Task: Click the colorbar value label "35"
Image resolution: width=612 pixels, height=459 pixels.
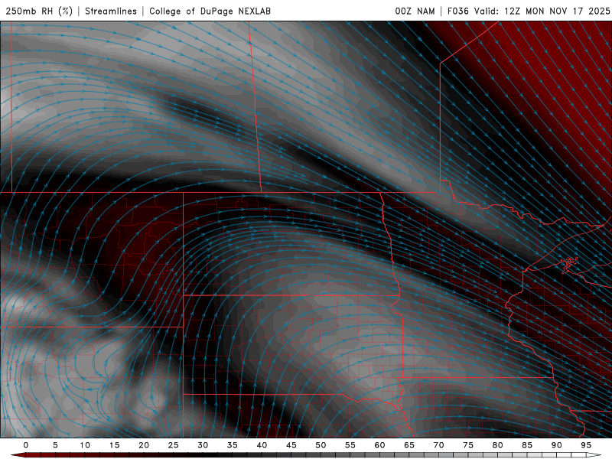Action: point(232,445)
